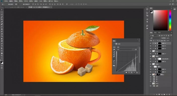Screen dimensions: 177x96
Task: Select the Brush tool
Action: tap(2, 27)
